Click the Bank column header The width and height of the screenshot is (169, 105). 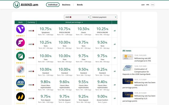[21, 22]
